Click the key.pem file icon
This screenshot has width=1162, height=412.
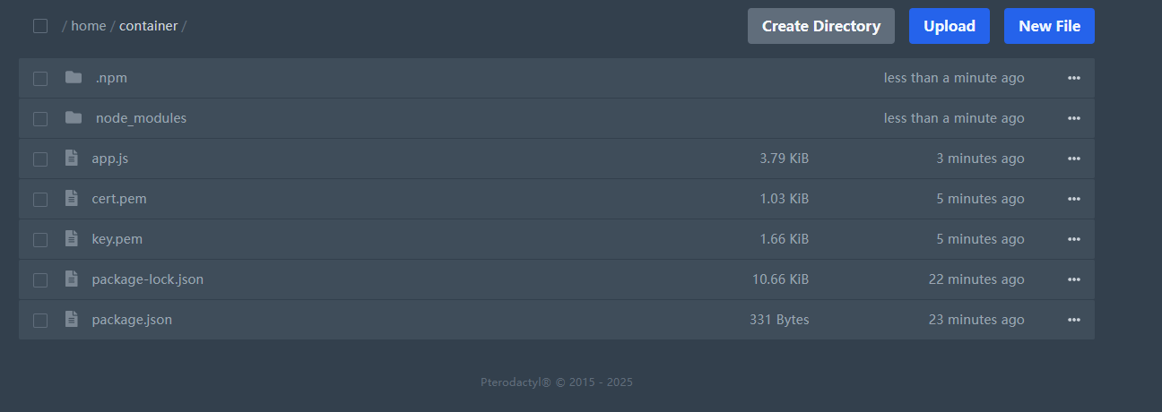click(72, 239)
